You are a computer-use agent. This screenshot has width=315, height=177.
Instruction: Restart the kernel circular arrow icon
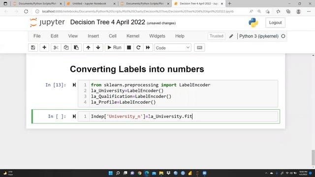(x=138, y=48)
